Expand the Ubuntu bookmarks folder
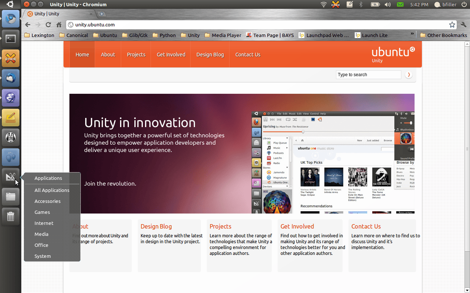Viewport: 470px width, 293px height. (x=105, y=35)
